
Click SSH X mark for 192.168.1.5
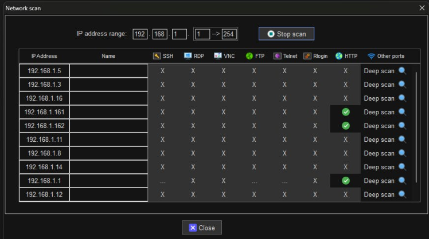(x=162, y=71)
